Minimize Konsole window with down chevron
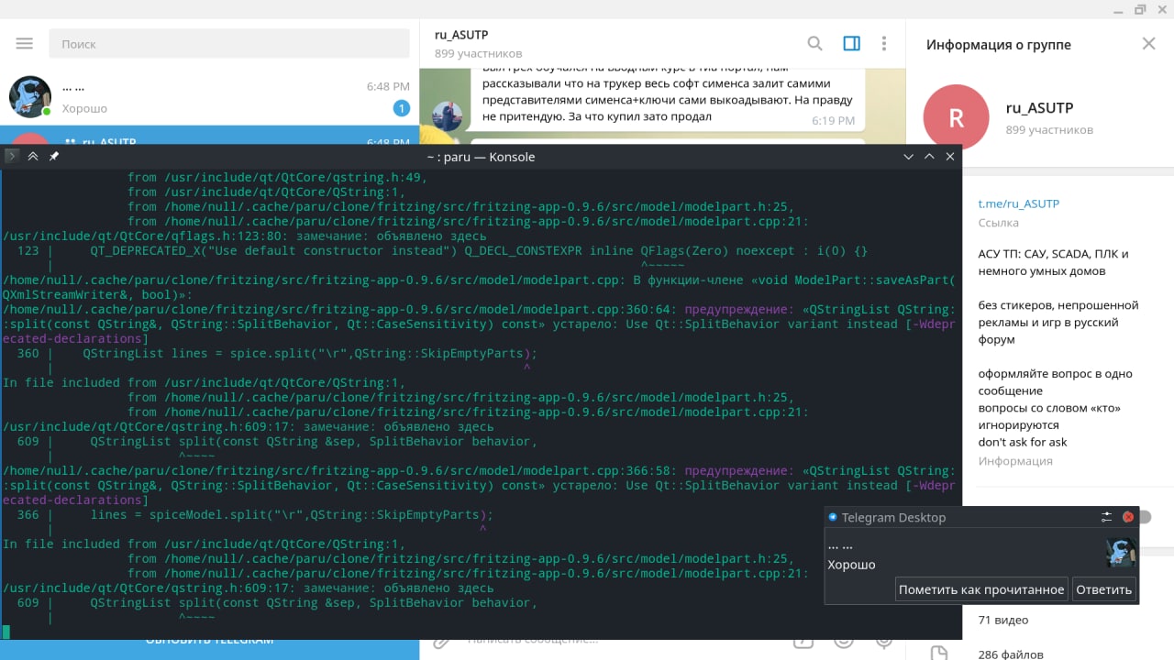The height and width of the screenshot is (660, 1174). pyautogui.click(x=908, y=157)
